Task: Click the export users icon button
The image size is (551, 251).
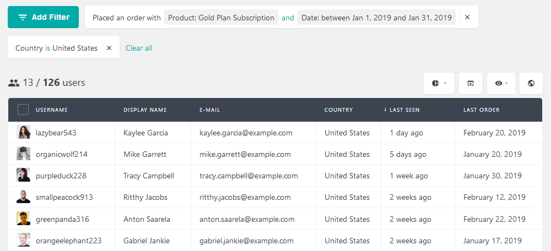Action: pos(471,83)
